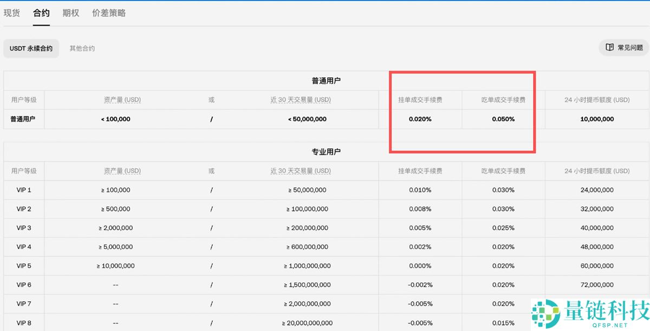The image size is (650, 331).
Task: Click the 资产量 (USD) column header
Action: (x=123, y=100)
